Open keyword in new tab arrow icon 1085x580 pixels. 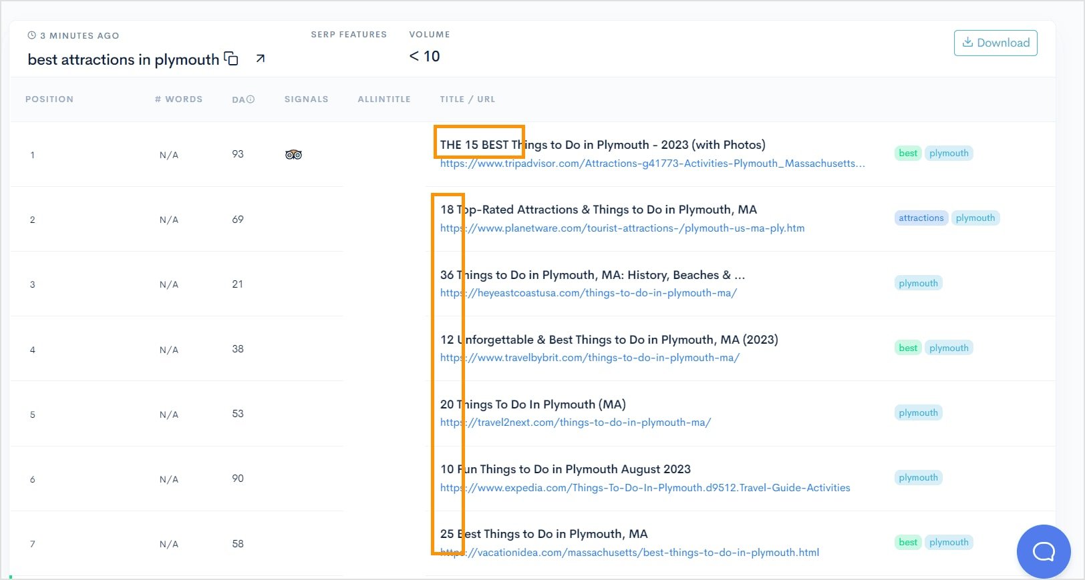pos(261,59)
